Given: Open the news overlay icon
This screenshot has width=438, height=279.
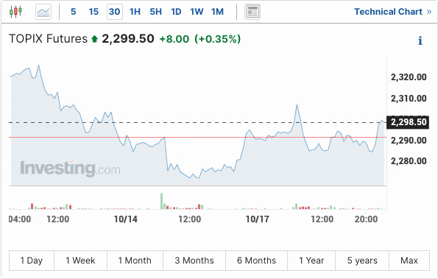Looking at the screenshot, I should tap(252, 12).
